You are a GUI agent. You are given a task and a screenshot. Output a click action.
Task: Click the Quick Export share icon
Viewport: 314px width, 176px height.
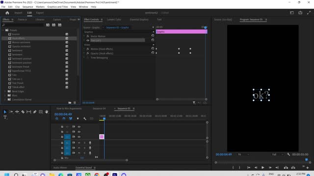[300, 13]
